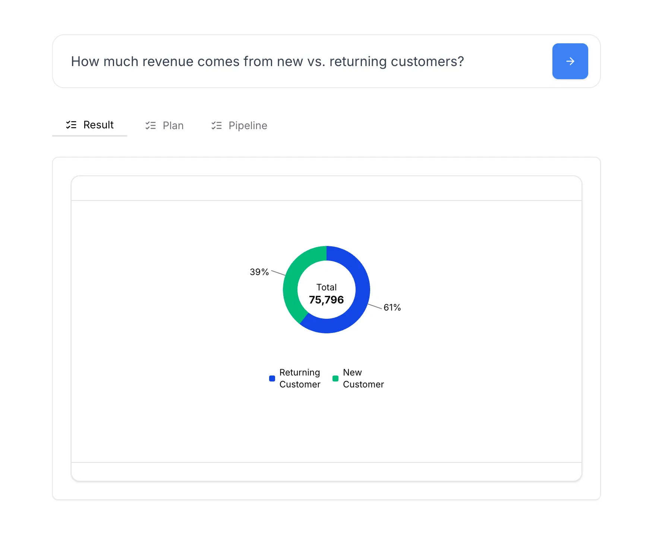
Task: Toggle the 39% segment via its label
Action: tap(259, 272)
